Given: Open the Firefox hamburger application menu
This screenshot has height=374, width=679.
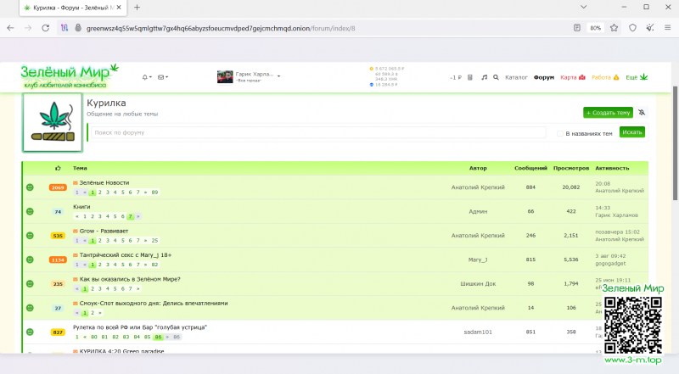Looking at the screenshot, I should coord(668,27).
